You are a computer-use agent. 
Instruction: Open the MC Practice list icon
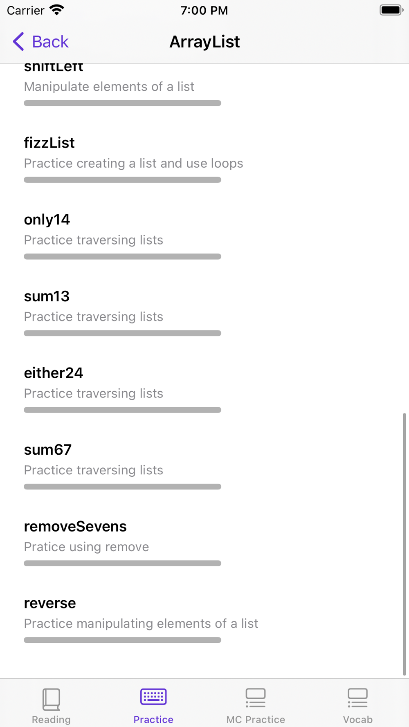pos(256,698)
